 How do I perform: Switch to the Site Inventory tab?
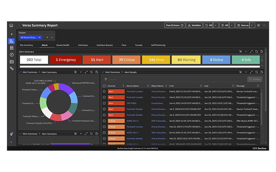click(27, 45)
